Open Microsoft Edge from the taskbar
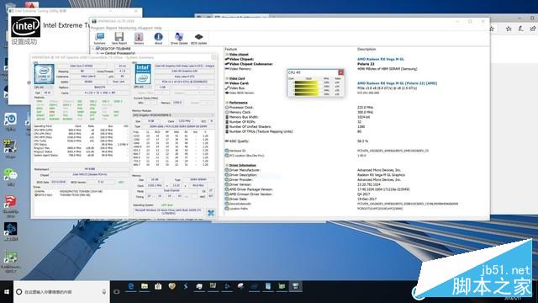The image size is (538, 303). pyautogui.click(x=131, y=286)
